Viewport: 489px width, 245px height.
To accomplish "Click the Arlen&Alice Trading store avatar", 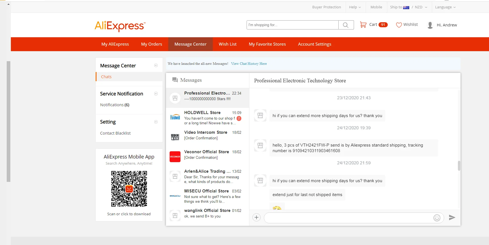I will click(x=175, y=176).
